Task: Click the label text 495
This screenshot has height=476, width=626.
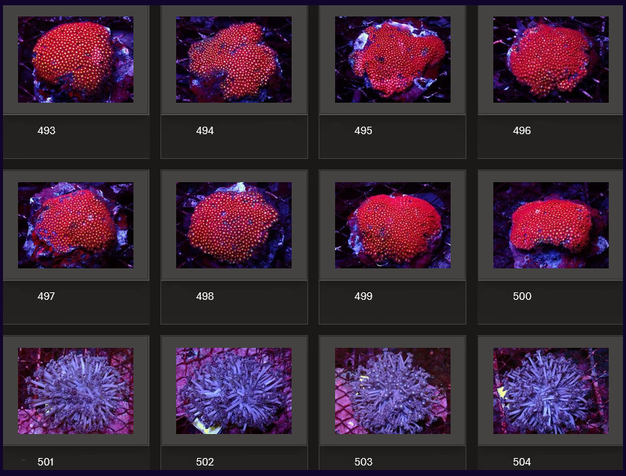Action: pos(364,130)
